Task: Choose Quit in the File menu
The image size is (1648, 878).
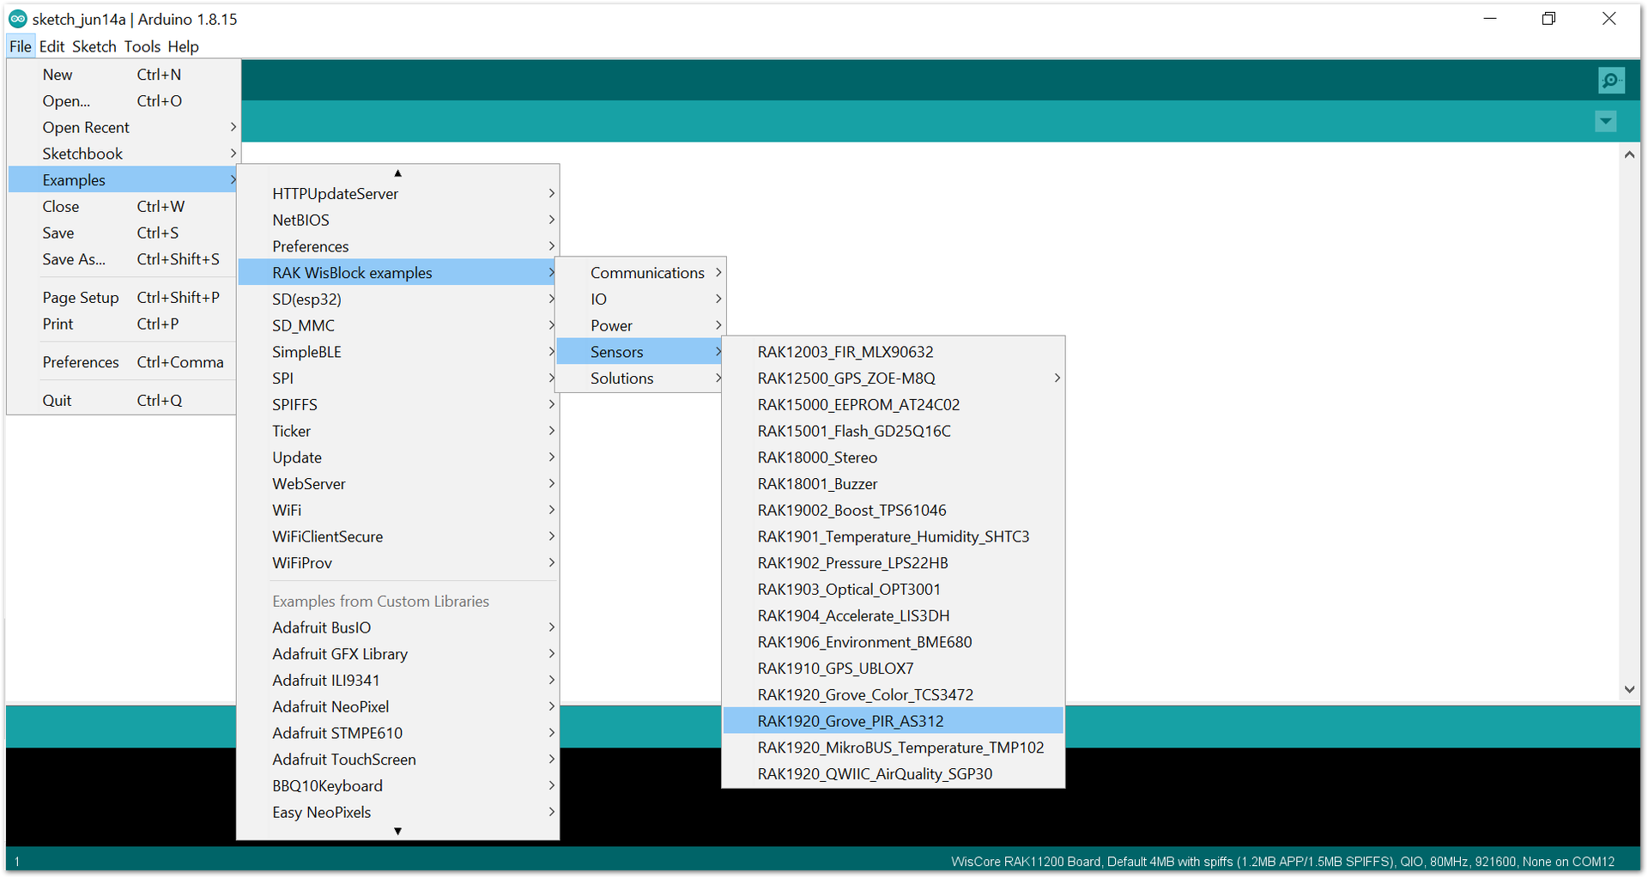Action: 122,401
